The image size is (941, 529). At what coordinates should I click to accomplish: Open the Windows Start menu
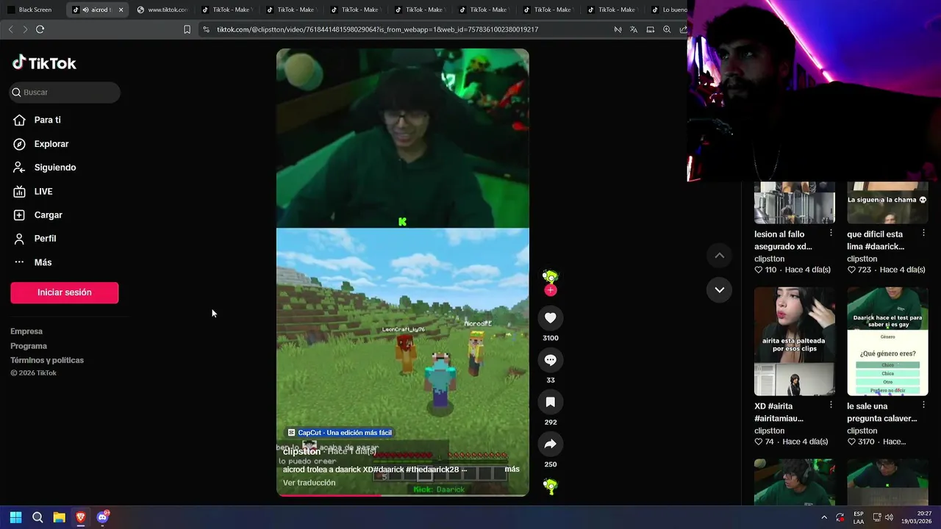click(15, 517)
